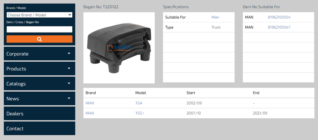Screen dimensions: 318x140
Task: Click the News menu arrow
Action: pos(69,98)
